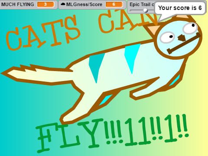Click the MUCH FLYING variable monitor
Image resolution: width=208 pixels, height=156 pixels.
tap(29, 4)
